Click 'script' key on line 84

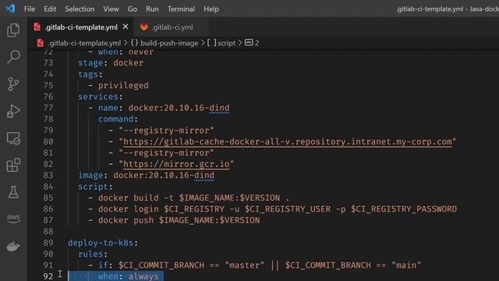94,187
